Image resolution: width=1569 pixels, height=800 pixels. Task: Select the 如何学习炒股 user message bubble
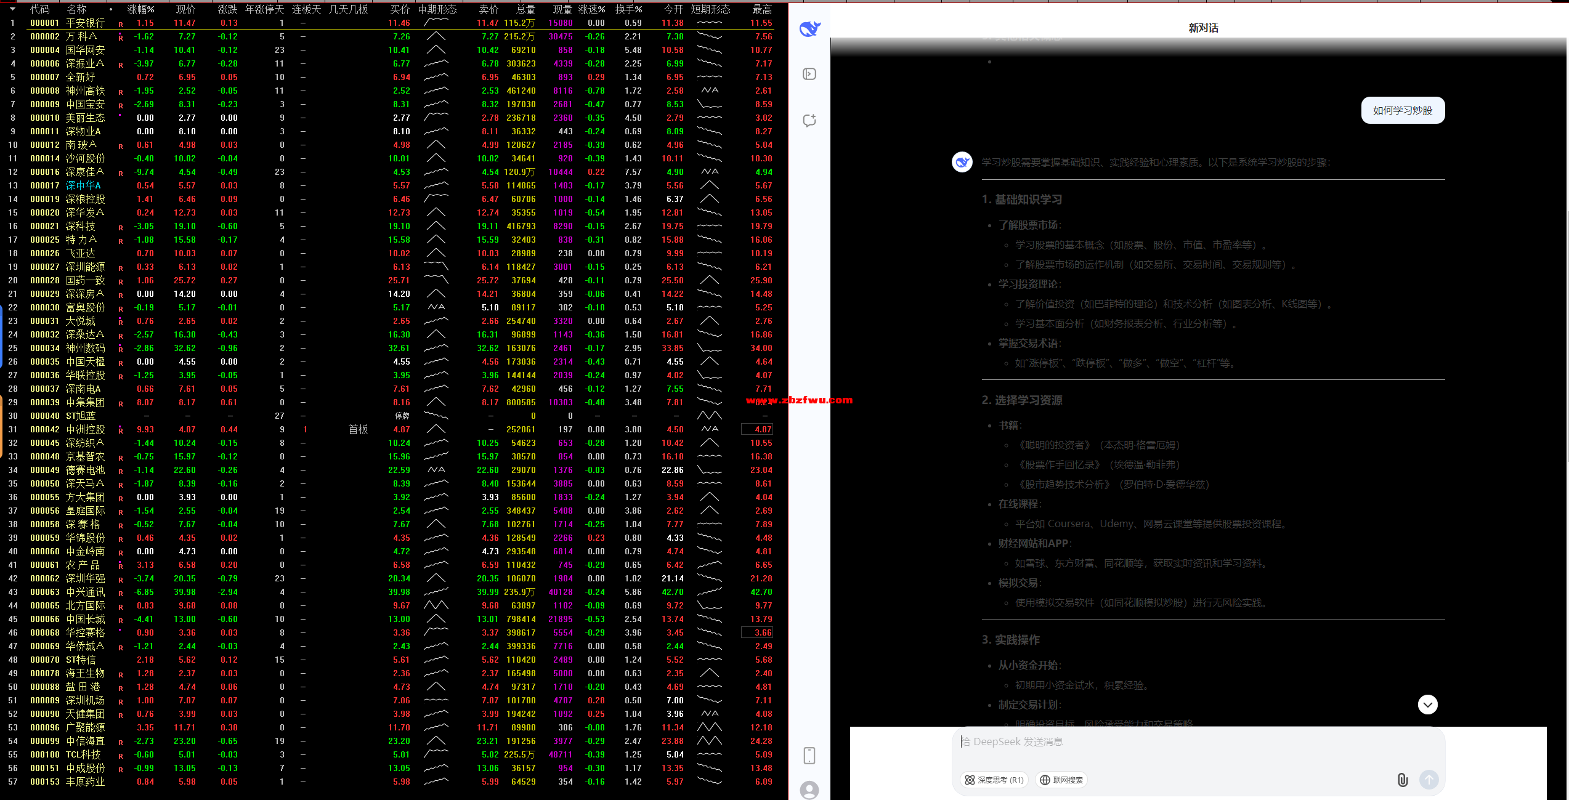click(1403, 110)
